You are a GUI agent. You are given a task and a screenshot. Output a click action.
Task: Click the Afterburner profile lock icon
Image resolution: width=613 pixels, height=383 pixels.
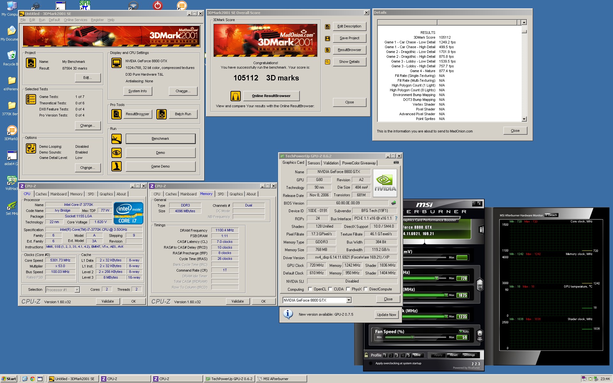pos(366,355)
